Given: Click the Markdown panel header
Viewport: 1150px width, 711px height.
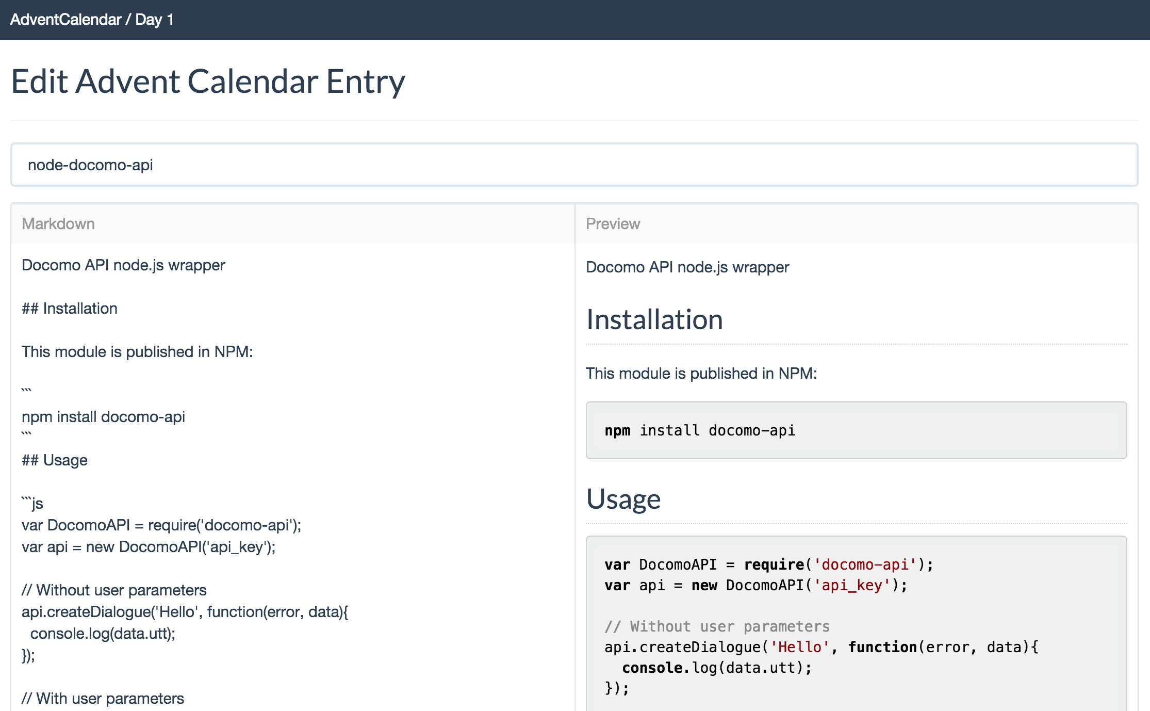Looking at the screenshot, I should tap(58, 224).
